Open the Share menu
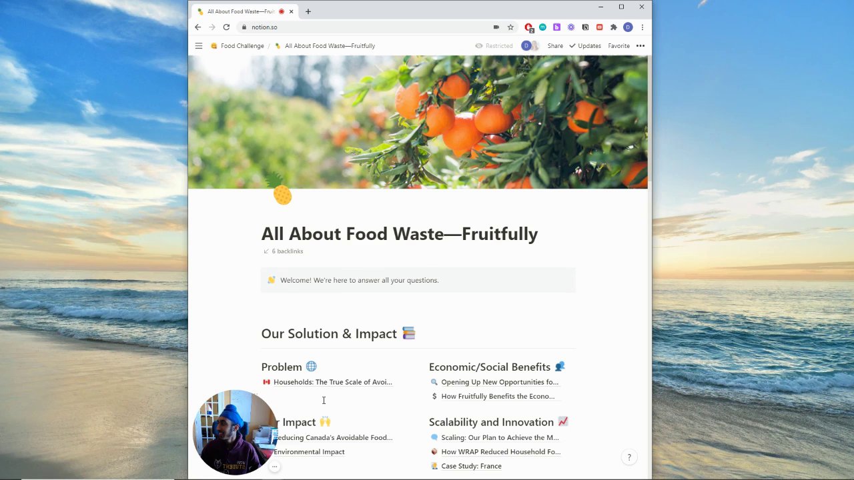Screen dimensions: 854x480 555,46
